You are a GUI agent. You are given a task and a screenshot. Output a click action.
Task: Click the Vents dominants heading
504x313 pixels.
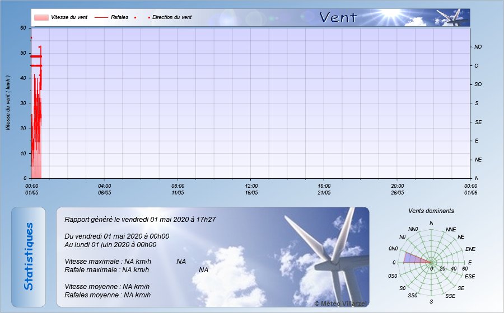[431, 211]
